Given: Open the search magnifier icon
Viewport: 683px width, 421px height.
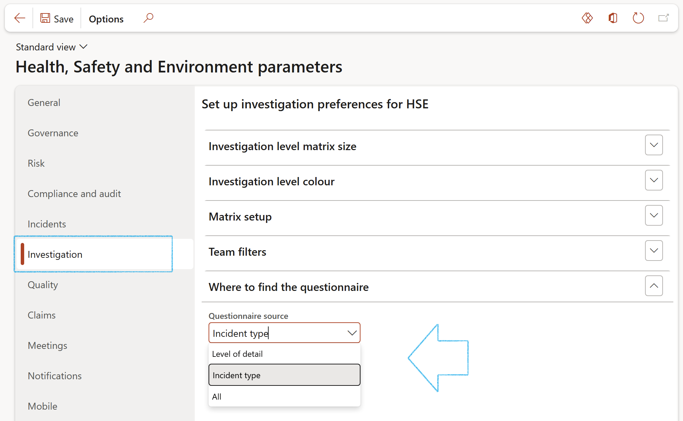Looking at the screenshot, I should [148, 18].
